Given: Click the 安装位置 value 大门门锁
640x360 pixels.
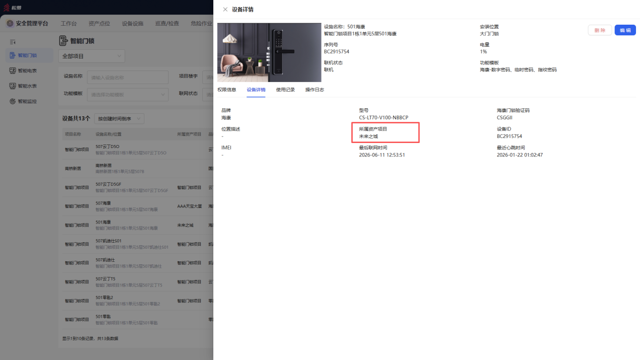Looking at the screenshot, I should point(489,34).
